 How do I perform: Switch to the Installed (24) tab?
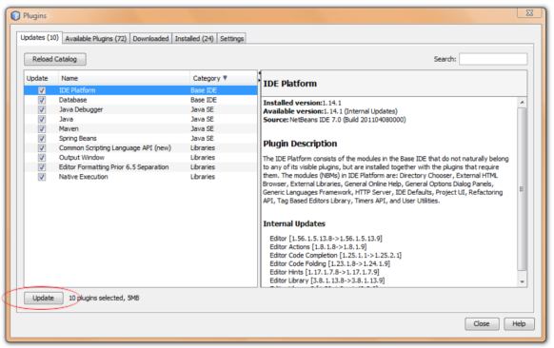click(194, 38)
